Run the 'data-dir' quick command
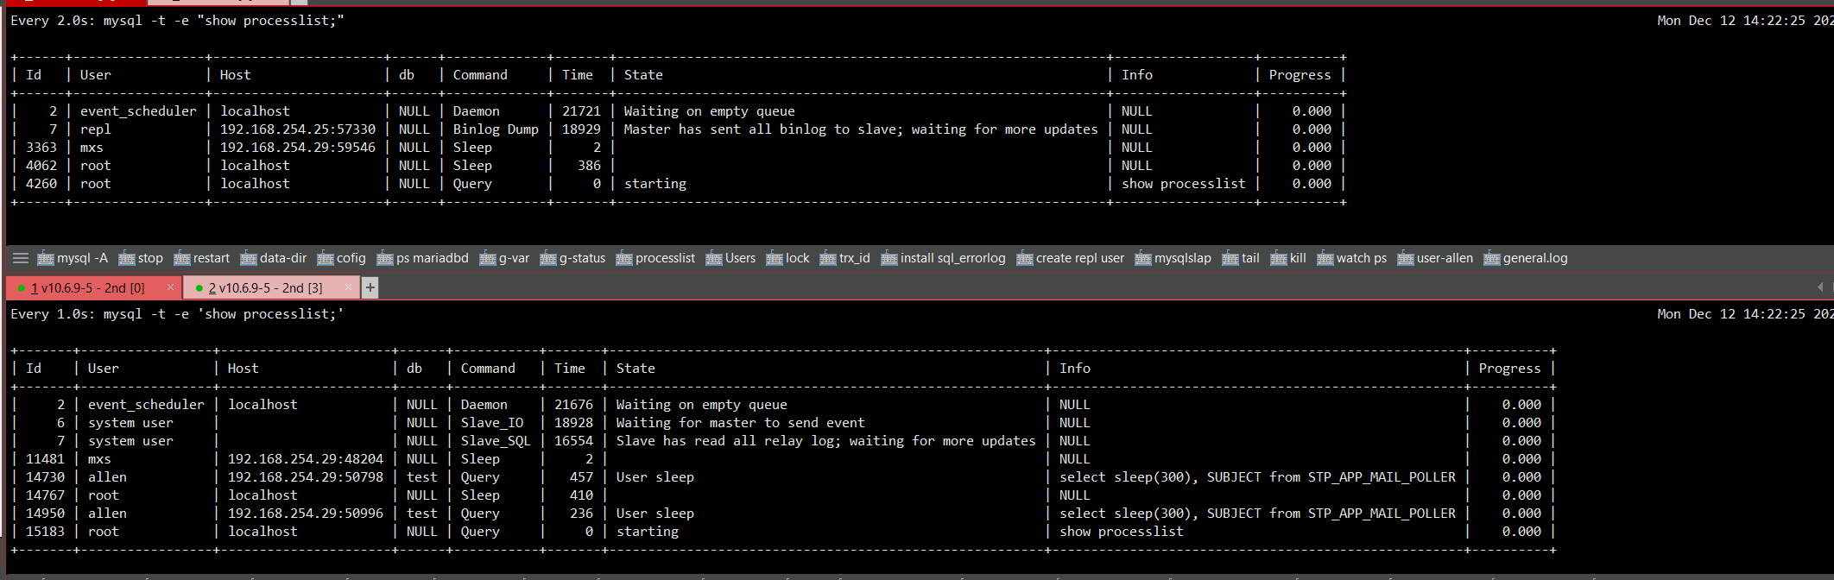 274,258
